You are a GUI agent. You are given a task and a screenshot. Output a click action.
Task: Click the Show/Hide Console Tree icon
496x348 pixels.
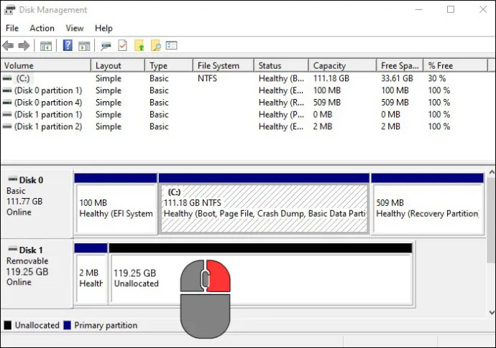click(46, 46)
